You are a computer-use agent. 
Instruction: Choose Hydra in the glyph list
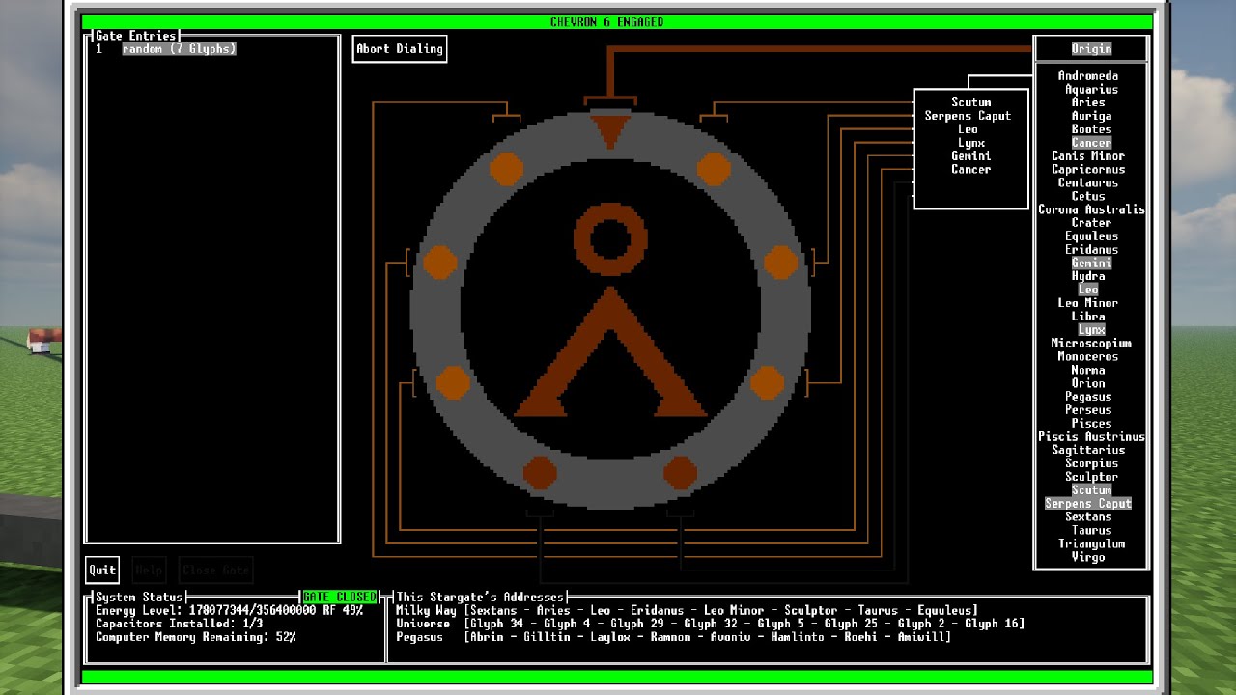[1088, 277]
